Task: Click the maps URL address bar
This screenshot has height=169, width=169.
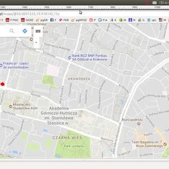Action: pos(84,14)
